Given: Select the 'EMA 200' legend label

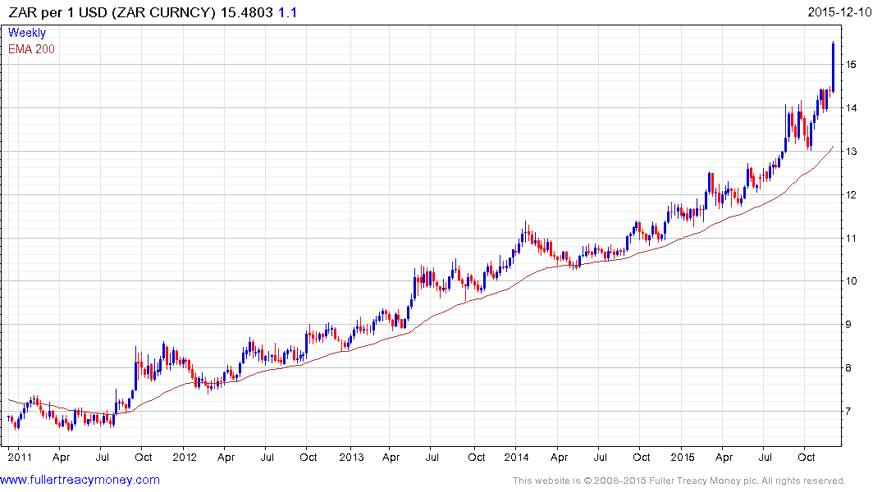Looking at the screenshot, I should tap(31, 49).
